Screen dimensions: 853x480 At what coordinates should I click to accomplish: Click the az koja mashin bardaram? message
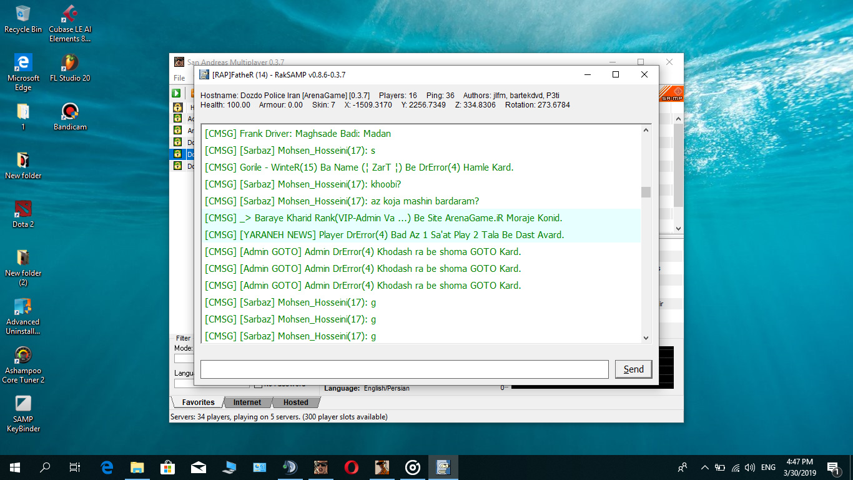[342, 201]
